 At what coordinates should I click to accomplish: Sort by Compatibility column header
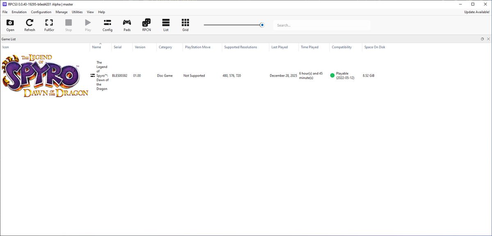346,47
